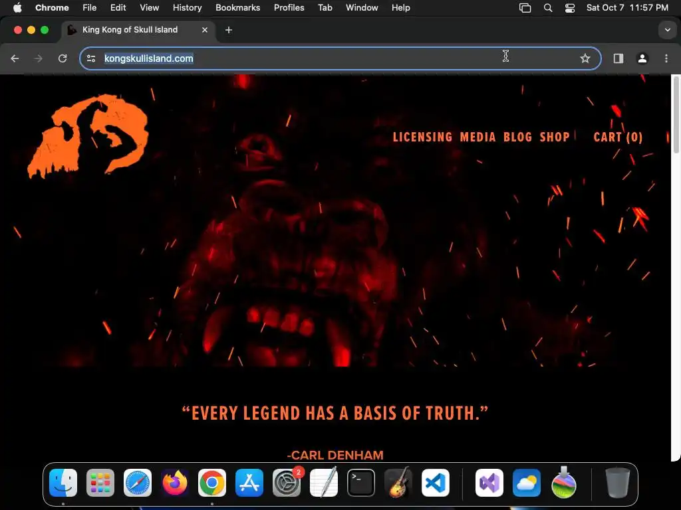View the CART (0) link
This screenshot has width=681, height=510.
[618, 137]
